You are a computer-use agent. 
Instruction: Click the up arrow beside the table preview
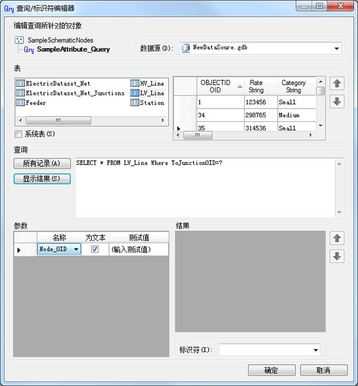click(x=337, y=84)
